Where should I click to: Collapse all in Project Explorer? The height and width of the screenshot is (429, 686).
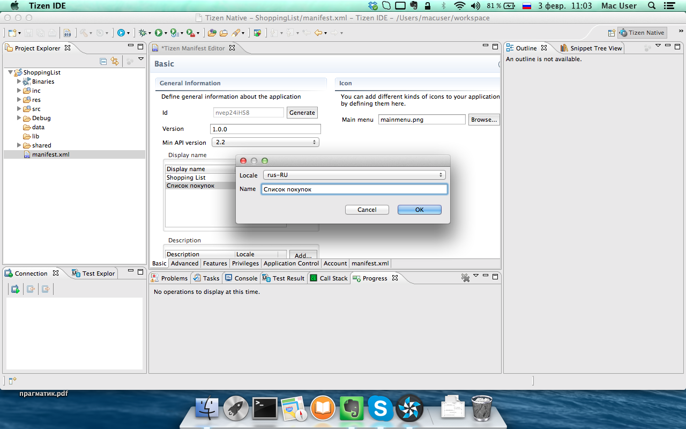[103, 61]
